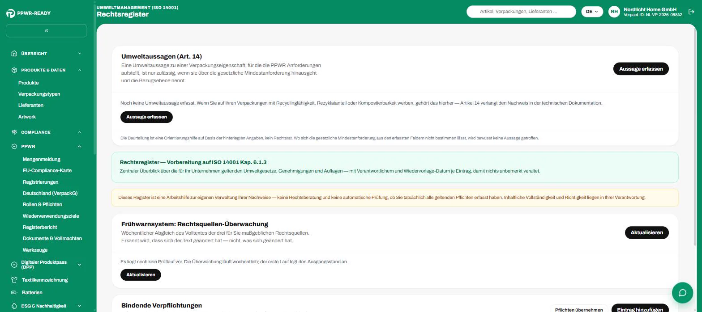Open Werkzeuge in the sidebar
This screenshot has width=702, height=312.
pyautogui.click(x=35, y=250)
